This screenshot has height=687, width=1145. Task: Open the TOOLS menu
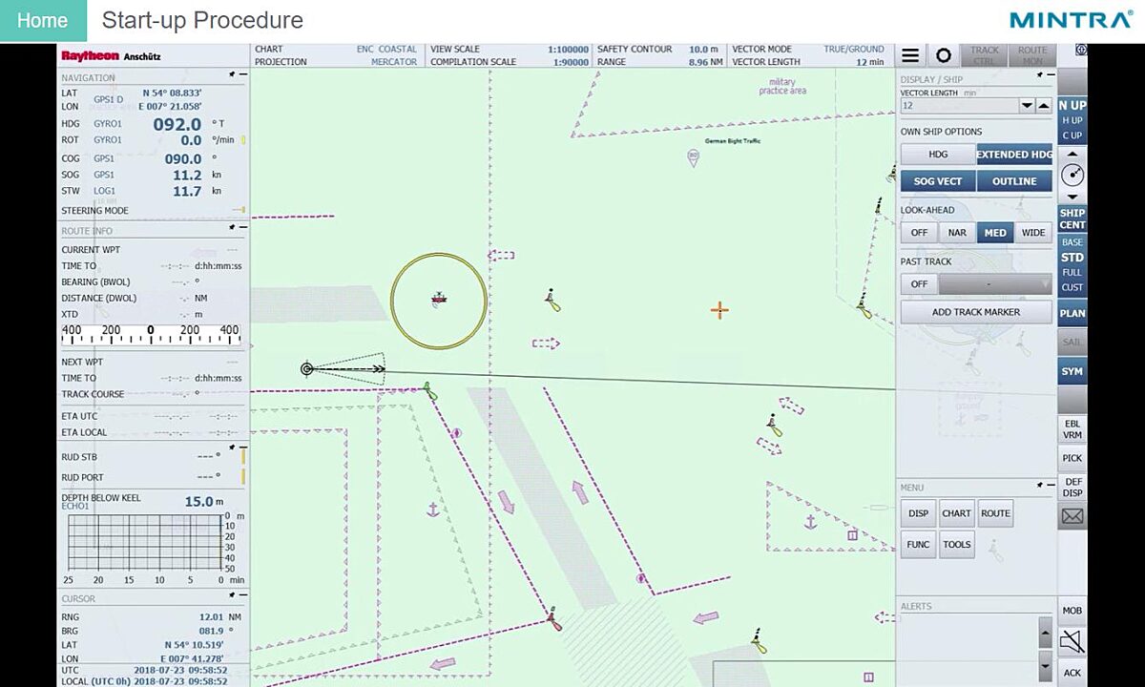956,545
